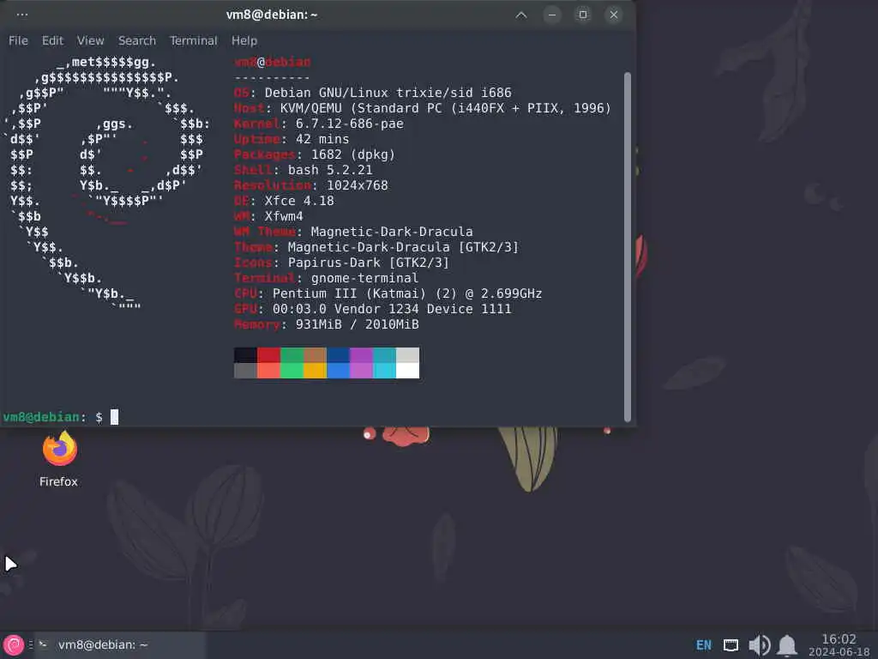Click the terminal prompt cursor
Screen dimensions: 878x659
tap(114, 417)
